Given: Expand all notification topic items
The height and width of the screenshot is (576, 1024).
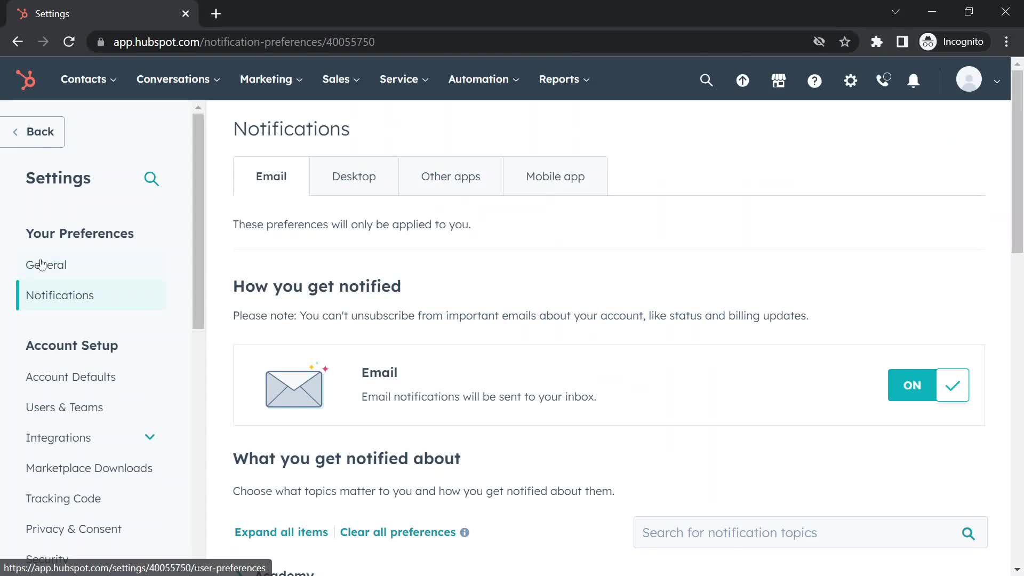Looking at the screenshot, I should (281, 532).
